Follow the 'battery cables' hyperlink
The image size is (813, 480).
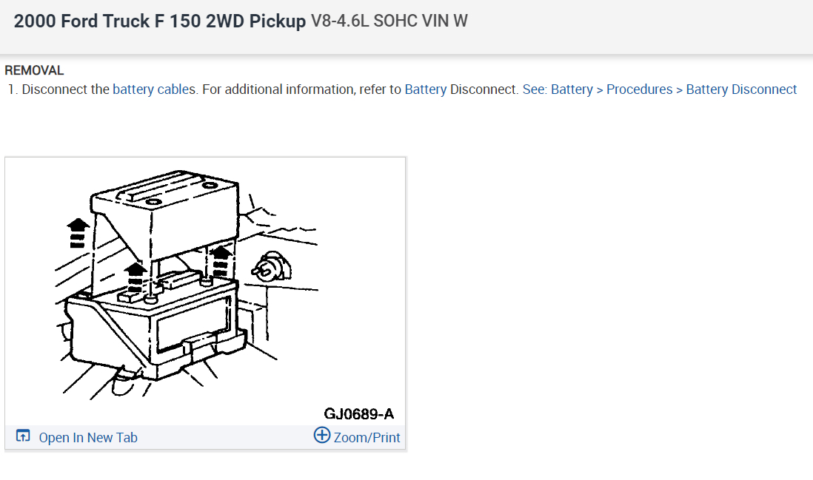pyautogui.click(x=155, y=89)
